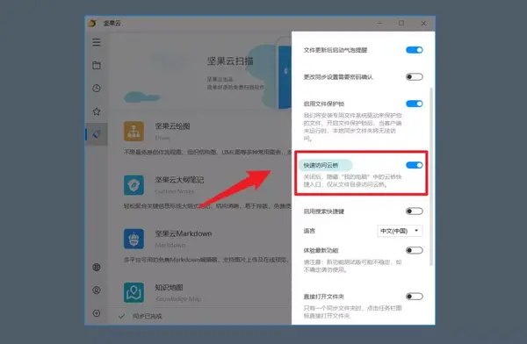Click the 文件更新后启动气泡提醒 label

click(336, 50)
